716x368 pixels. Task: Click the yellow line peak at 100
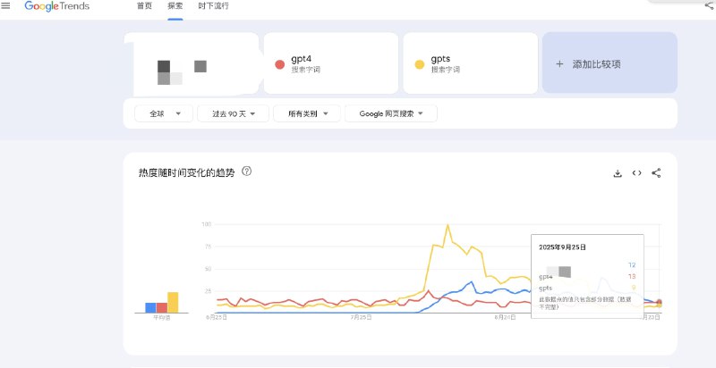(447, 225)
